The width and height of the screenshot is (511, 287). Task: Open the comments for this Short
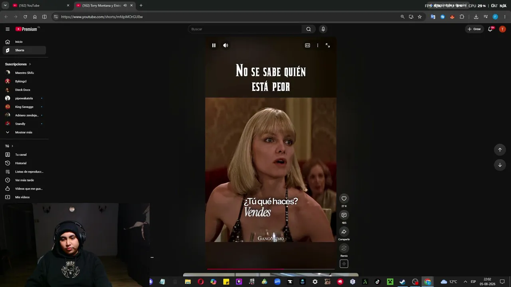point(344,215)
